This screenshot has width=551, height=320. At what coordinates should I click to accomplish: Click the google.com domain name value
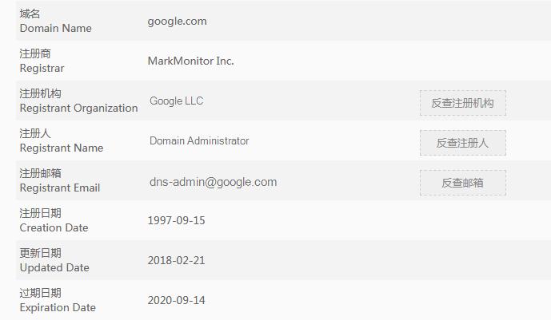(177, 22)
